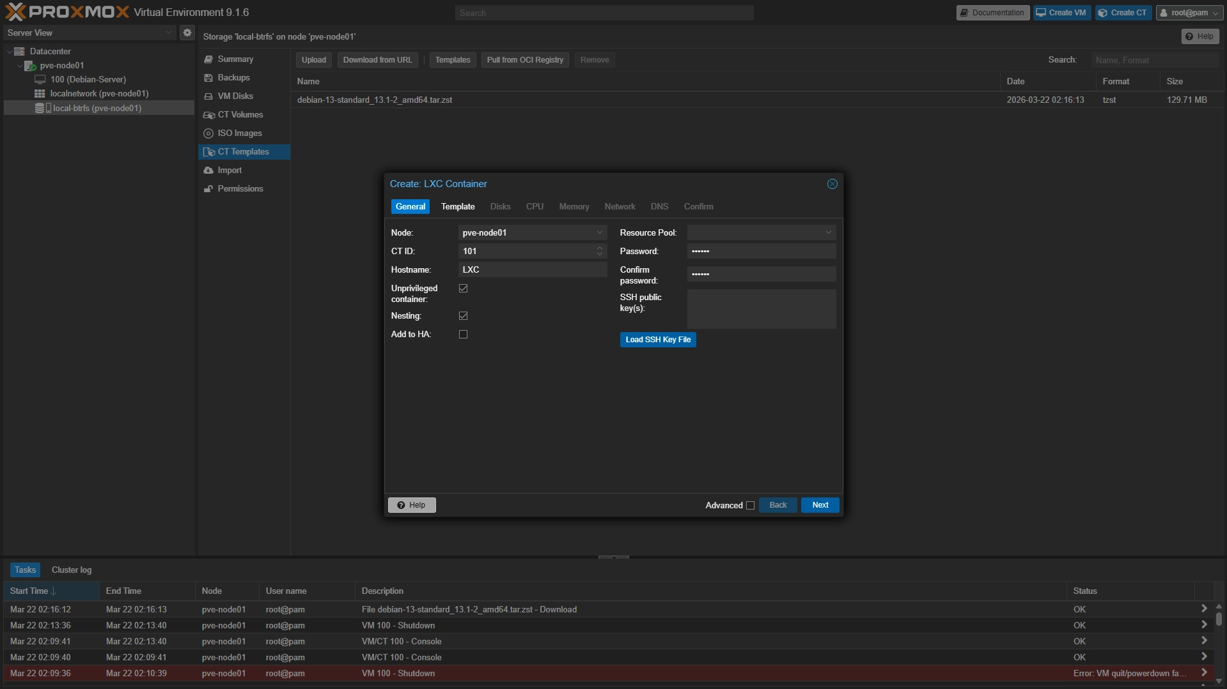The width and height of the screenshot is (1227, 689).
Task: Sort by the Size column header
Action: [x=1191, y=82]
